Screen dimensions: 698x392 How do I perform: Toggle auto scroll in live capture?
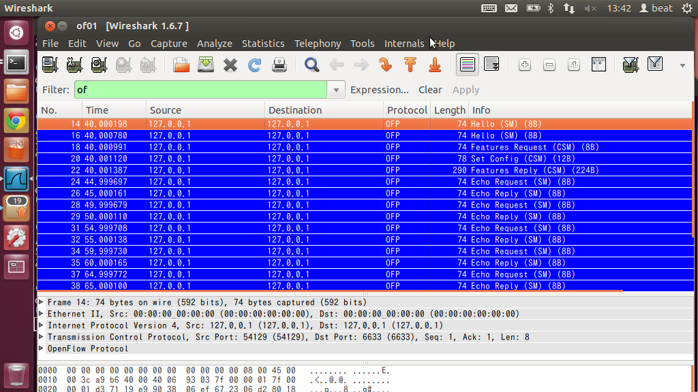(x=491, y=65)
